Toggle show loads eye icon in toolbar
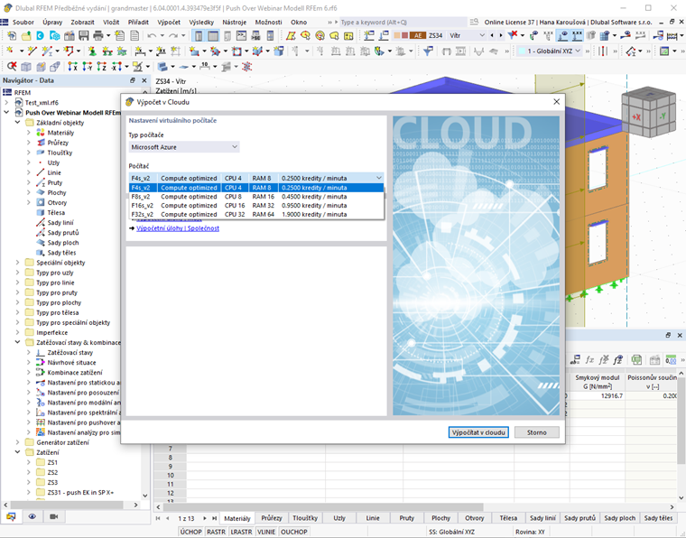 [562, 35]
